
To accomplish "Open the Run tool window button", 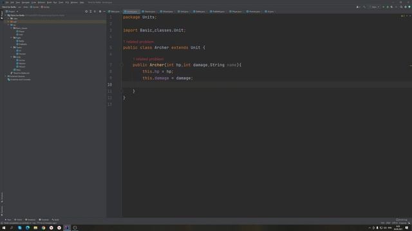I will 8,219.
